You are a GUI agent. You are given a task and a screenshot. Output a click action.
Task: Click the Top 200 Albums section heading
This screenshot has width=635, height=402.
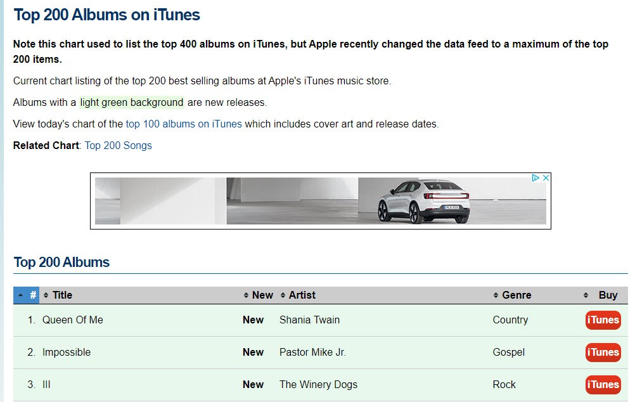[x=61, y=263]
